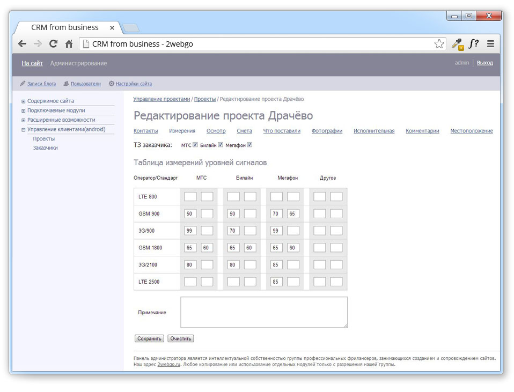Click LTE 800 row label
This screenshot has height=392, width=514.
(x=148, y=197)
